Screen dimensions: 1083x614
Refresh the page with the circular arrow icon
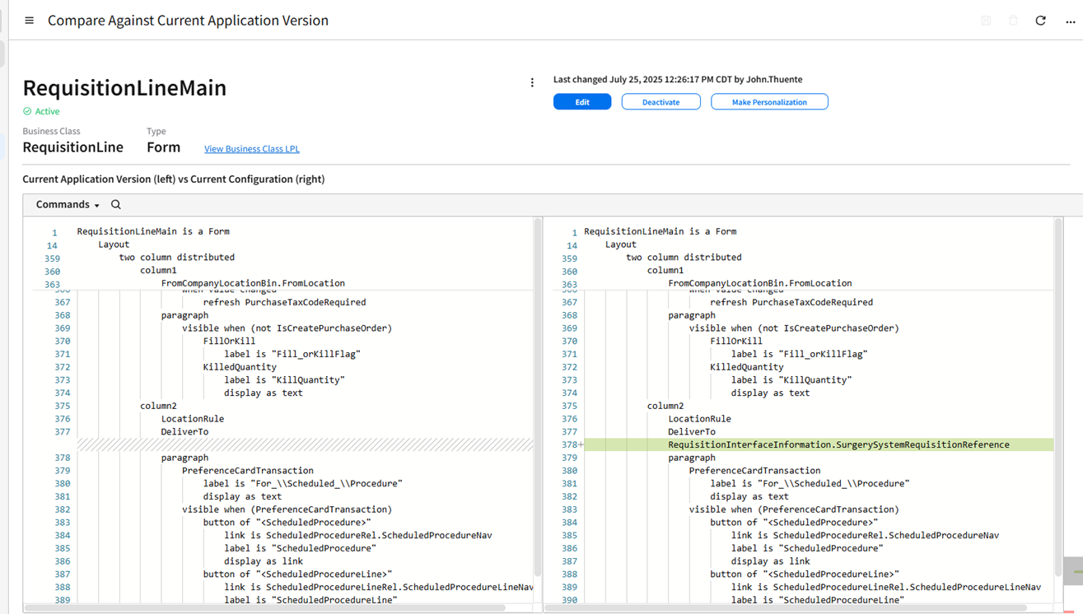[1041, 21]
